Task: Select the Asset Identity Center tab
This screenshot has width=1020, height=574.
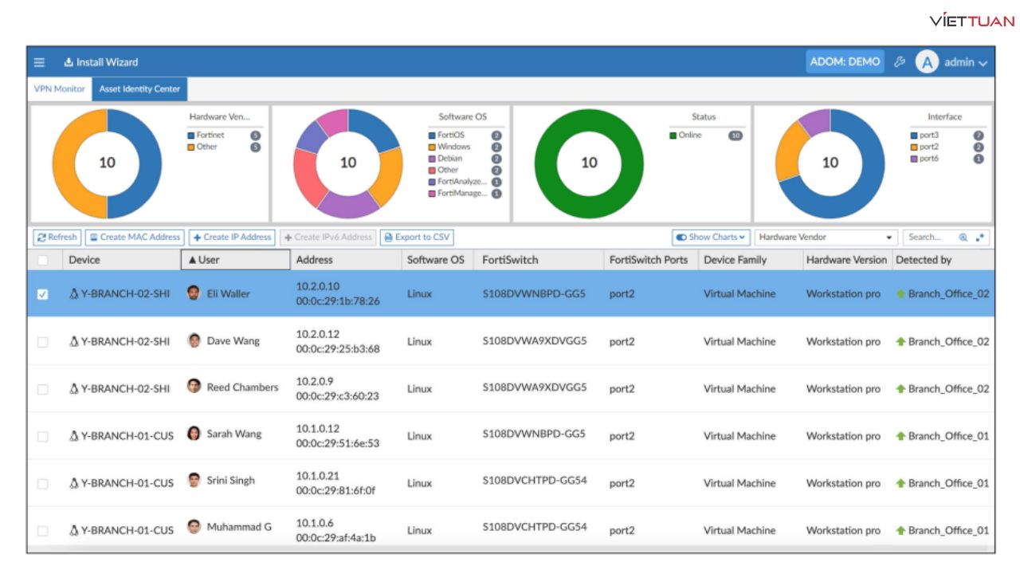Action: [x=139, y=89]
